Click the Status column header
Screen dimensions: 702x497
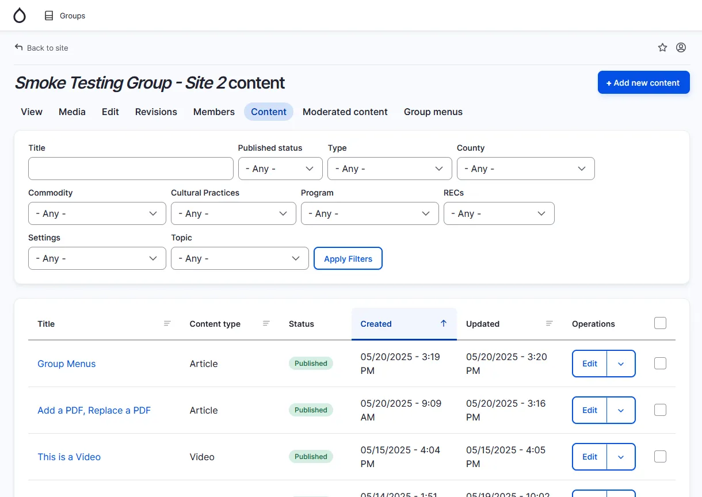pyautogui.click(x=302, y=324)
